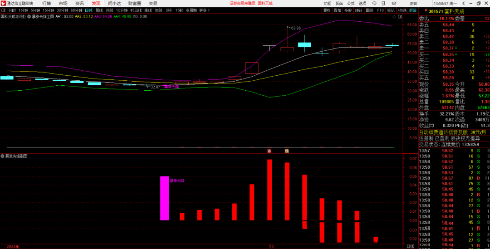Toggle 叠加 overlay mode

(337, 10)
